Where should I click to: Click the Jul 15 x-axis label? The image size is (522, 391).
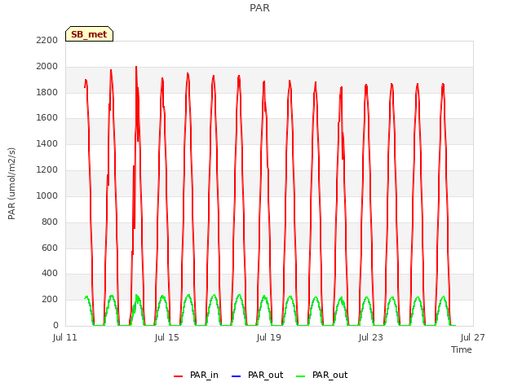tap(166, 338)
